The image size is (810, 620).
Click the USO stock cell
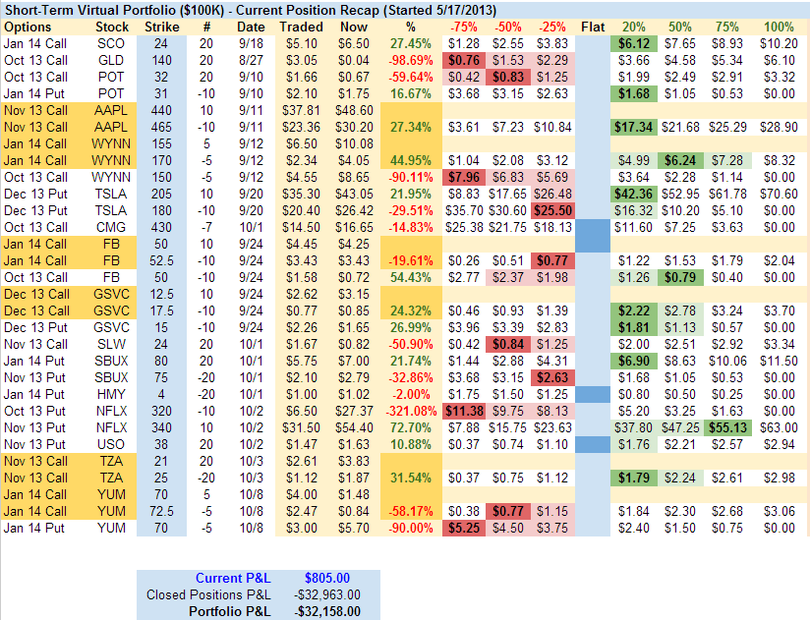pyautogui.click(x=112, y=444)
